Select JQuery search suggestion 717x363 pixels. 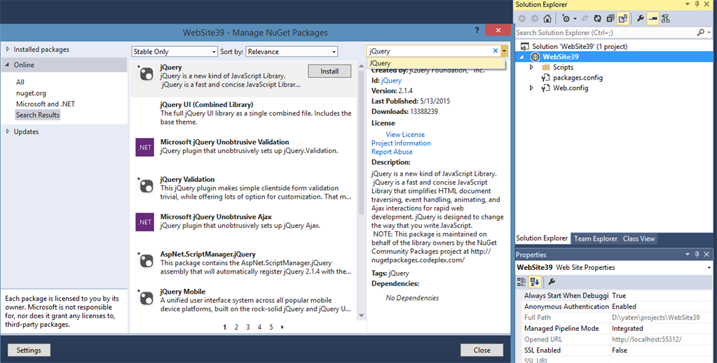pyautogui.click(x=435, y=63)
